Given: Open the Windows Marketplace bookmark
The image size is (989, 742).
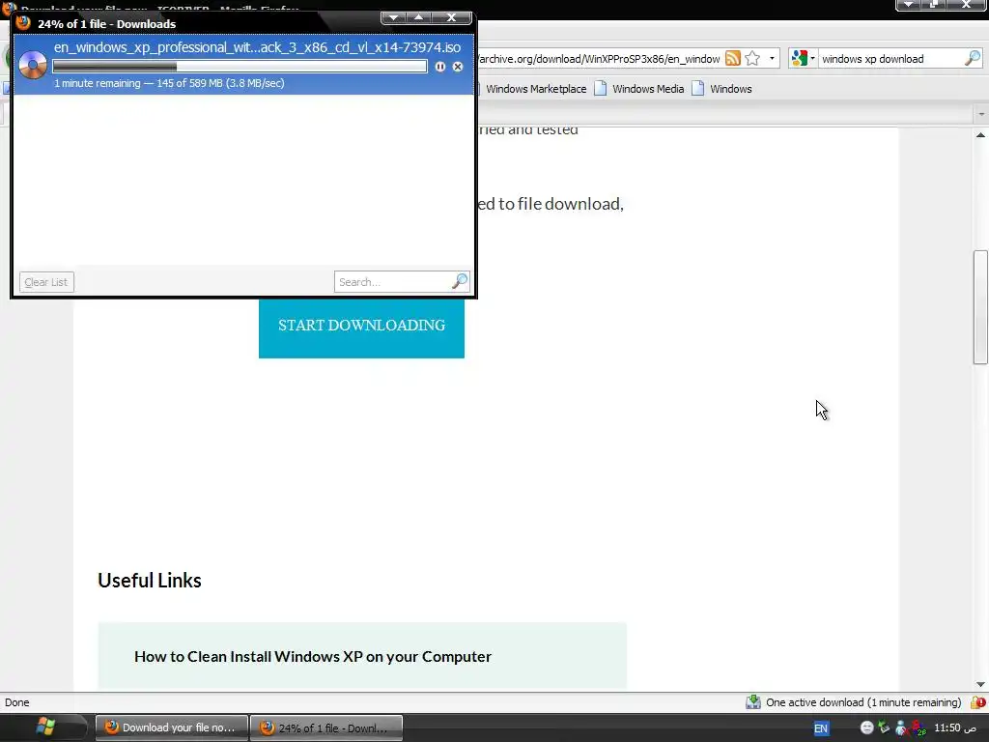Looking at the screenshot, I should (536, 89).
